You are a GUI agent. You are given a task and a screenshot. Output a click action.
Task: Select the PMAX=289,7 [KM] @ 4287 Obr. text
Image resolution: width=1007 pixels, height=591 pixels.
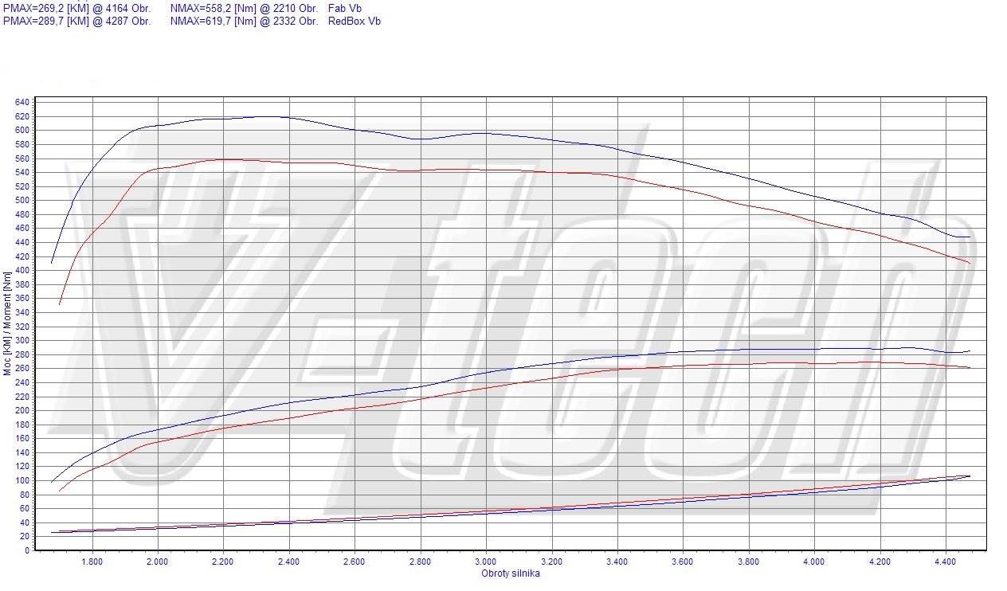[76, 21]
